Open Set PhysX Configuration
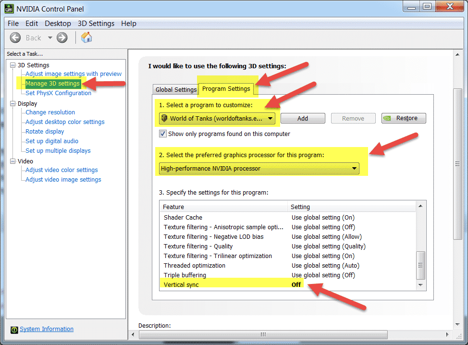This screenshot has height=345, width=468. pyautogui.click(x=58, y=93)
